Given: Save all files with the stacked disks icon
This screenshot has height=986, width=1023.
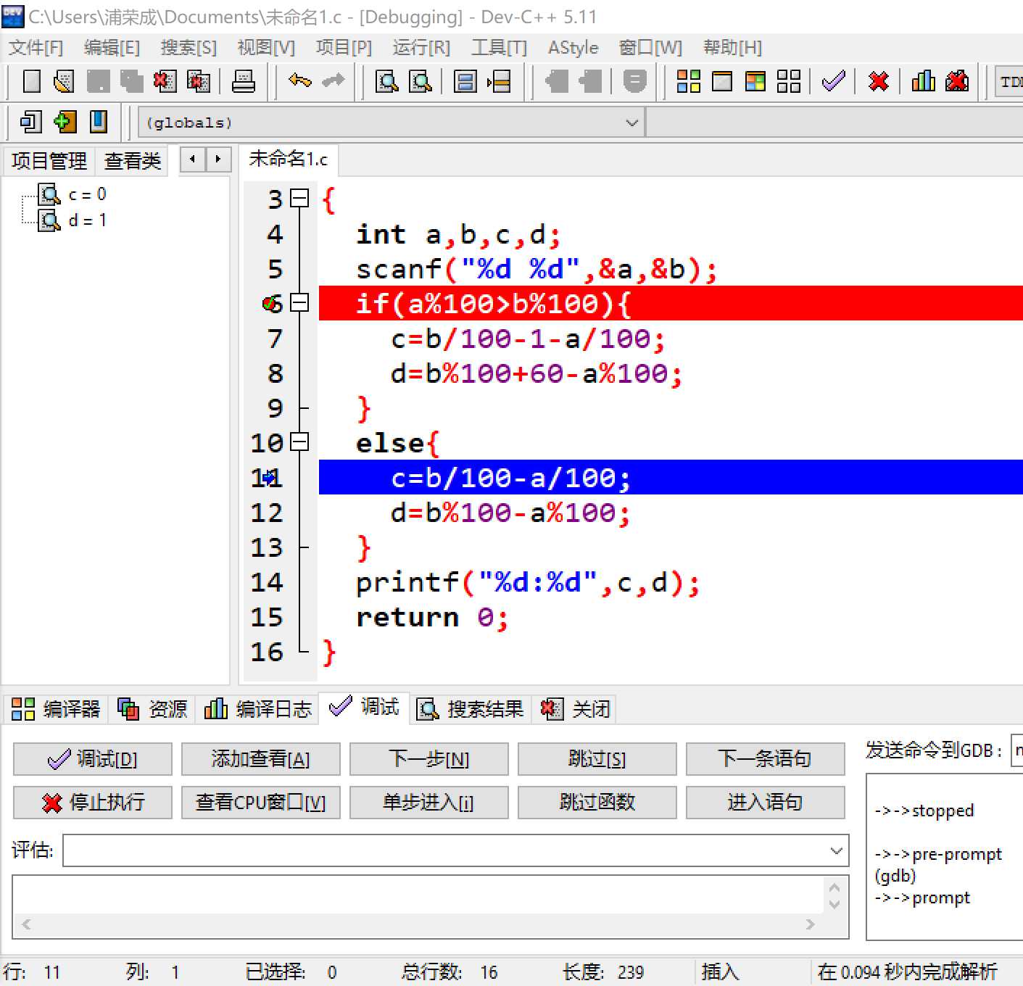Looking at the screenshot, I should coord(131,81).
